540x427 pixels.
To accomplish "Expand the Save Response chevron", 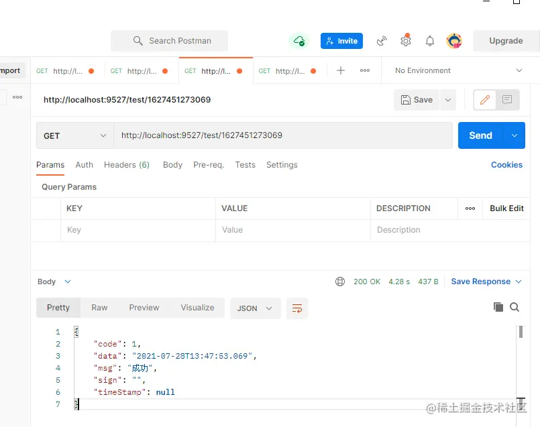I will pos(519,282).
